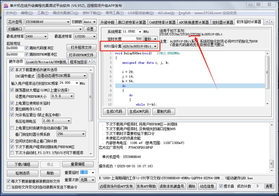Expand the 芯片型号 chip model dropdown

tap(68, 22)
